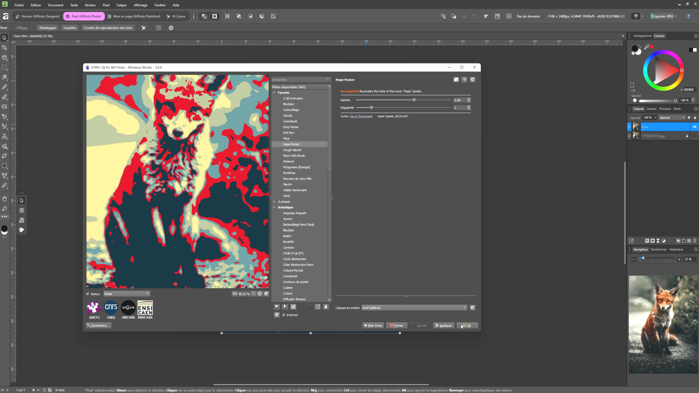Click the Développer button
This screenshot has height=393, width=699.
(x=48, y=28)
